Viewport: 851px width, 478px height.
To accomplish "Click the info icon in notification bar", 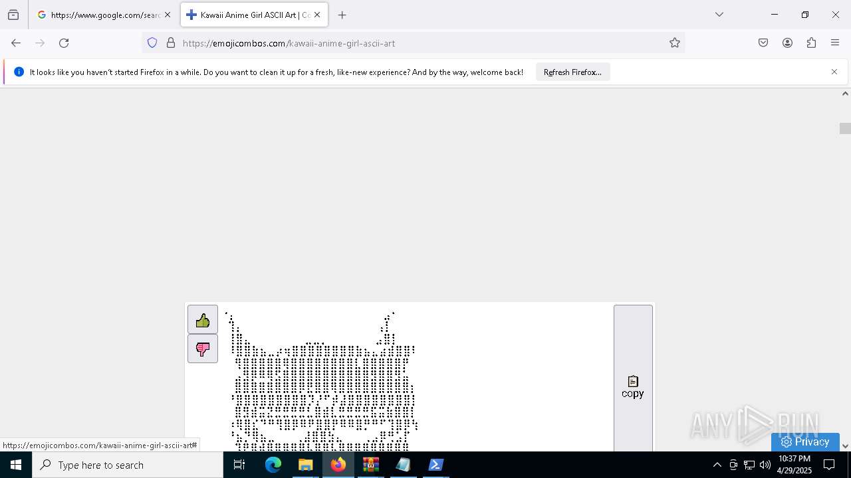I will pos(19,72).
